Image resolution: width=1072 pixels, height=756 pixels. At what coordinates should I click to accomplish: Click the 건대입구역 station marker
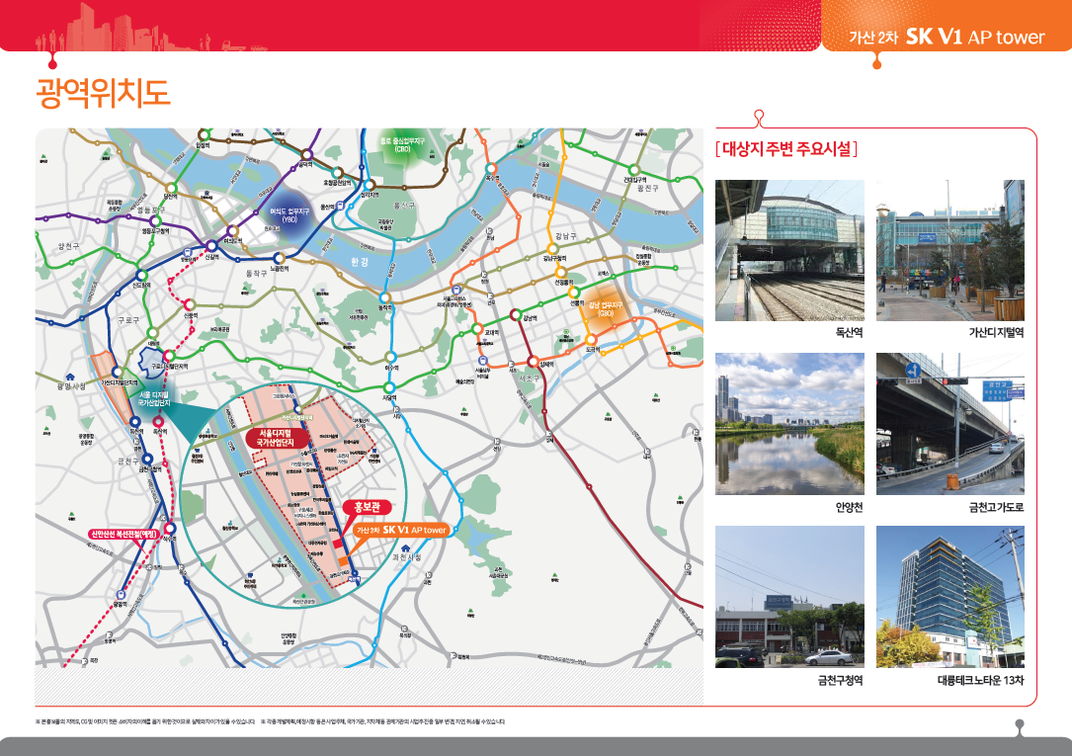[x=634, y=170]
